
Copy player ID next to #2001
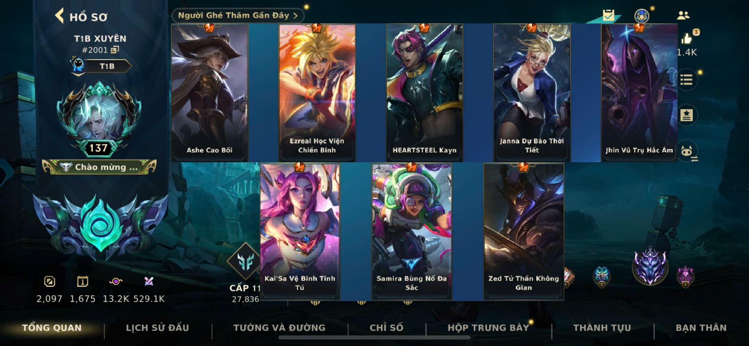(x=115, y=50)
